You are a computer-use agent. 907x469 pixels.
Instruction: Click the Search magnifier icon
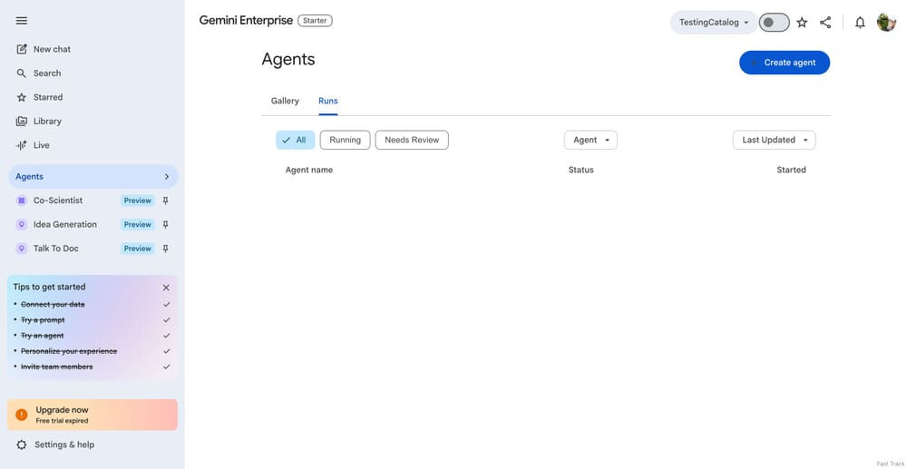(22, 73)
